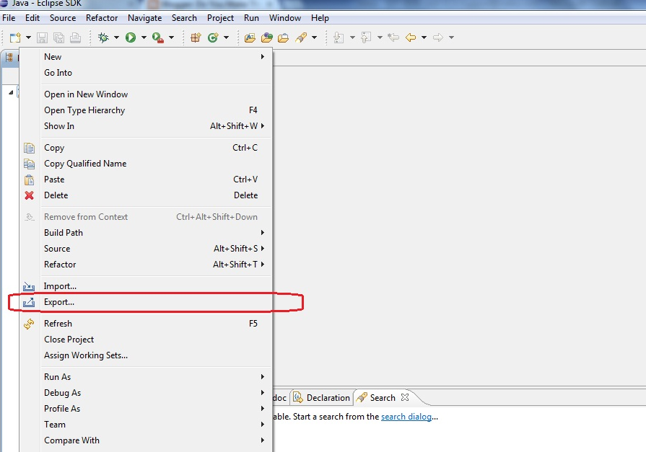
Task: Select Refresh in the context menu
Action: pyautogui.click(x=145, y=324)
